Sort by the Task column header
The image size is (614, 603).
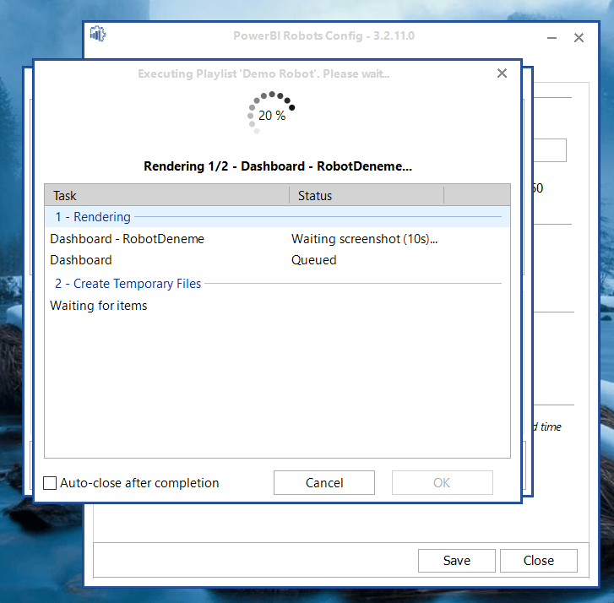pos(166,195)
